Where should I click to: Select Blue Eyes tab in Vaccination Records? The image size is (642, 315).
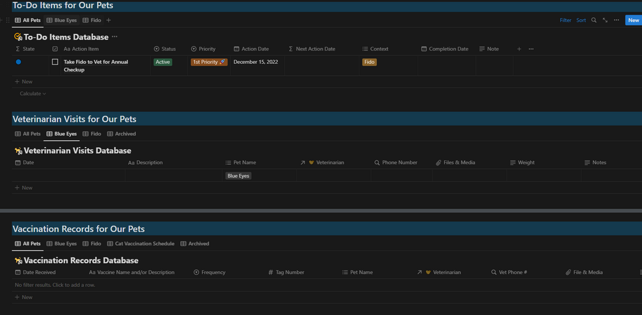tap(61, 243)
